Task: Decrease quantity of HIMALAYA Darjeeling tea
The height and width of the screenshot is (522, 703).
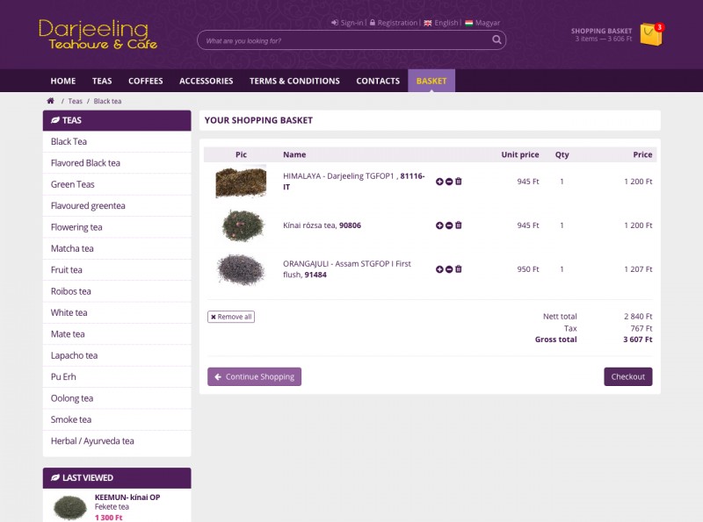Action: (x=449, y=182)
